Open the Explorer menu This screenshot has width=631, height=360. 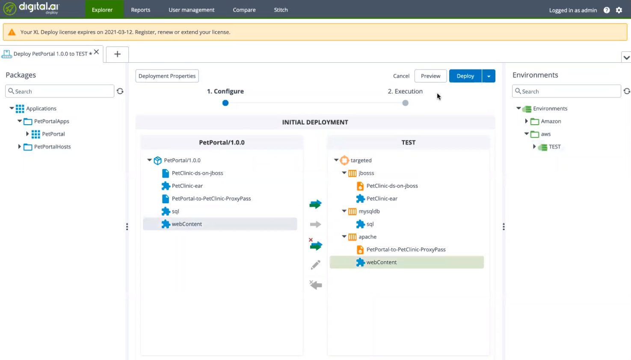tap(102, 10)
